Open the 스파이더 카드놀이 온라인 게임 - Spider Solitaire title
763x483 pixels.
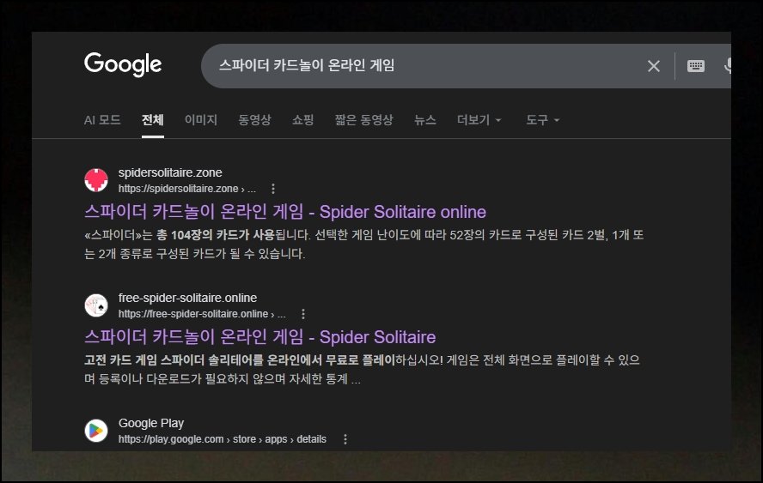(x=259, y=337)
